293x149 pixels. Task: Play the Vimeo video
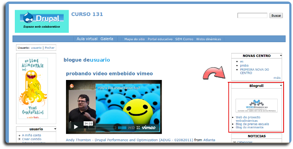coord(76,127)
